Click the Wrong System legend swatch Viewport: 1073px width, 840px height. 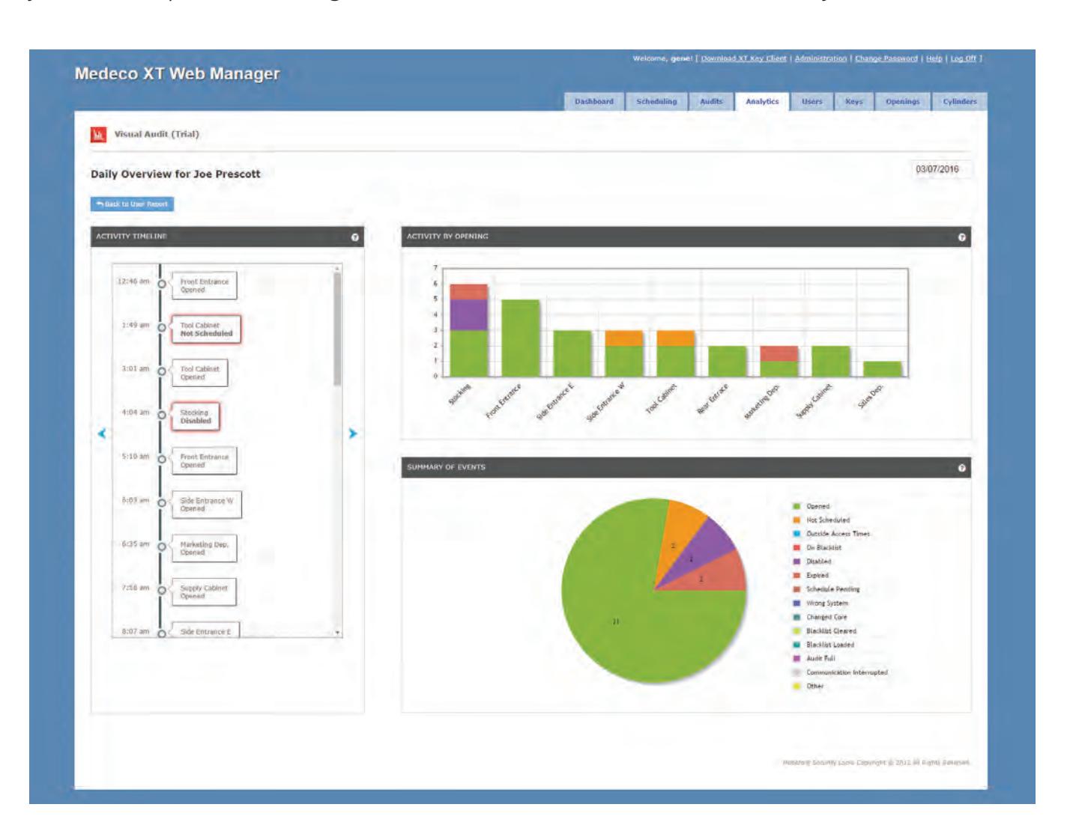(797, 603)
